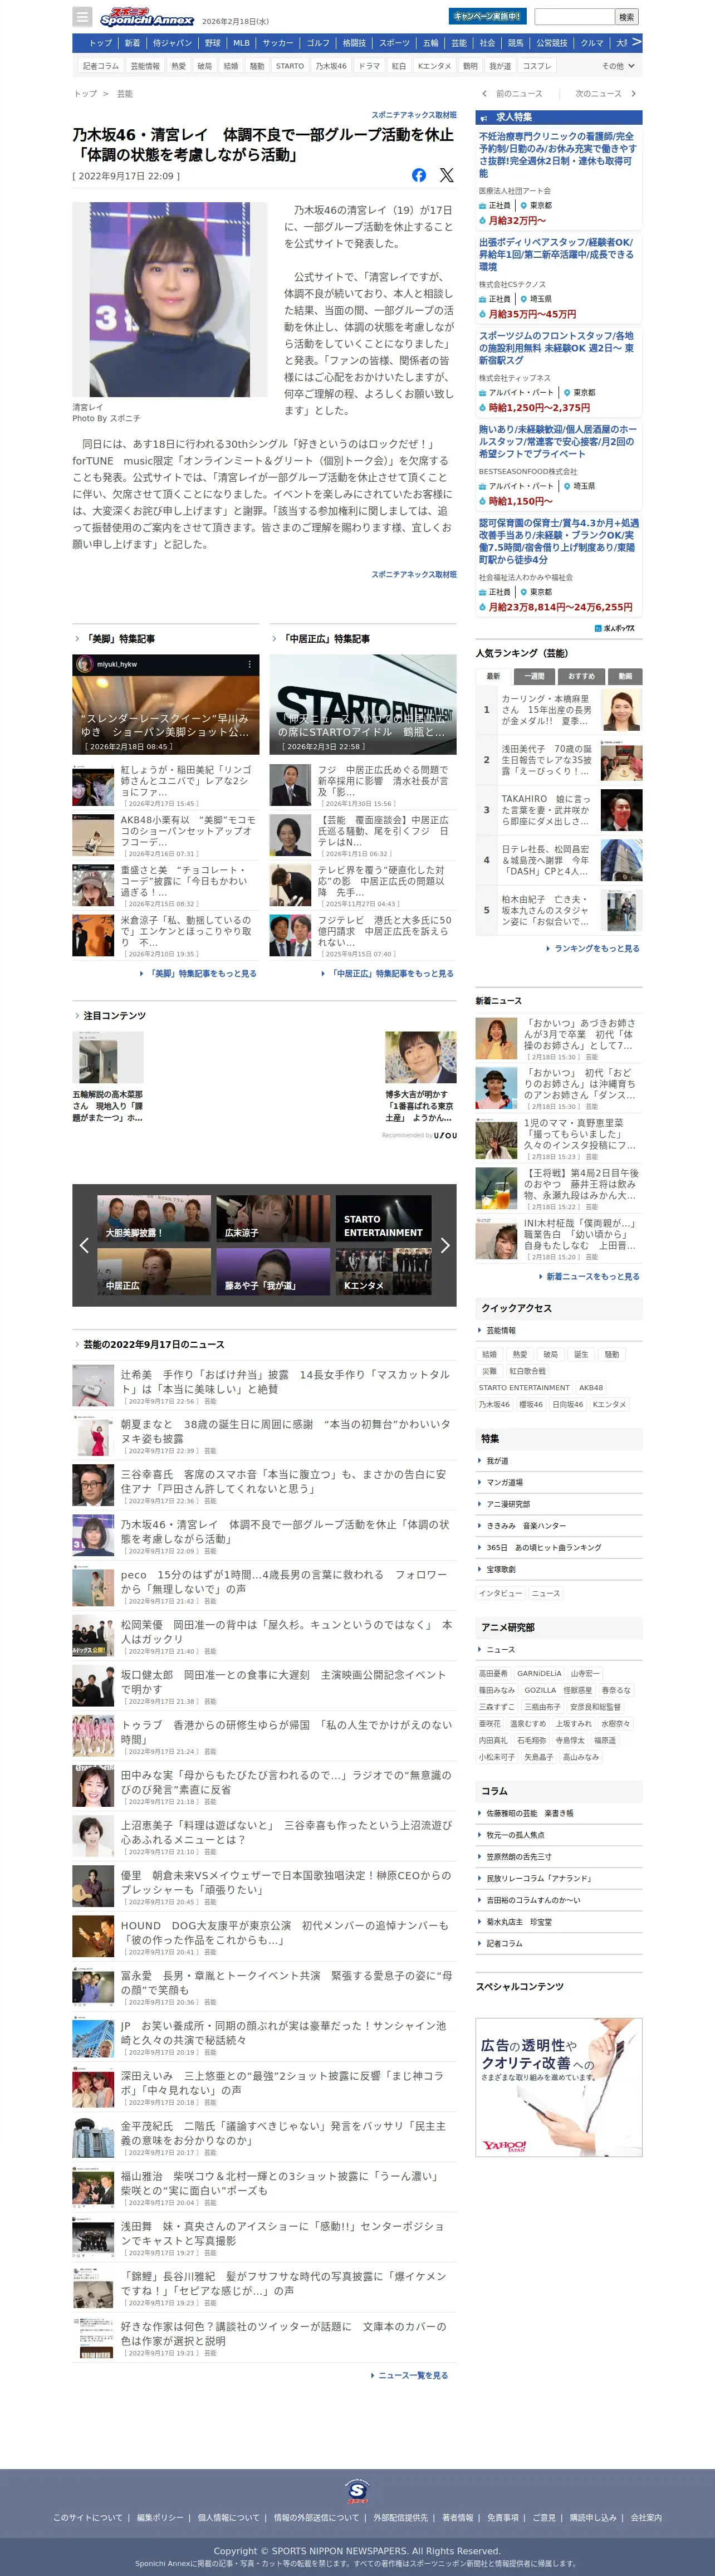The height and width of the screenshot is (2576, 715).
Task: Open 編集ポリシー footer link
Action: pyautogui.click(x=160, y=2518)
